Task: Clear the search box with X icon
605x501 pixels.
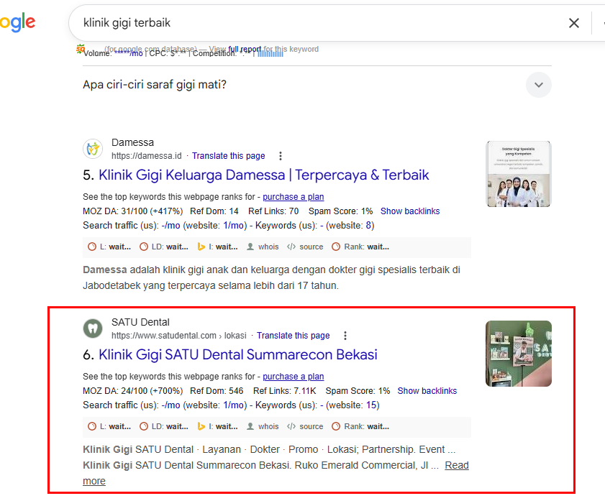Action: tap(573, 23)
